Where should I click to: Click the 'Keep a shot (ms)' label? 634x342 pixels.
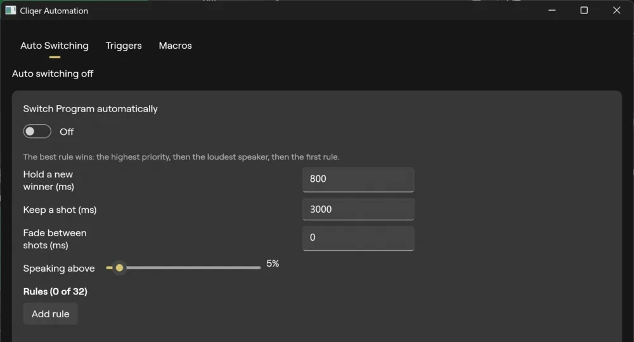tap(60, 210)
